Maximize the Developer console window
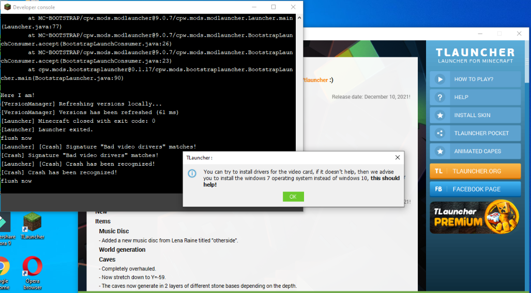Screen dimensions: 531x293 click(x=274, y=7)
